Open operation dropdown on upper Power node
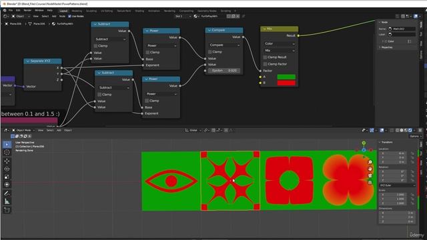 pyautogui.click(x=161, y=45)
